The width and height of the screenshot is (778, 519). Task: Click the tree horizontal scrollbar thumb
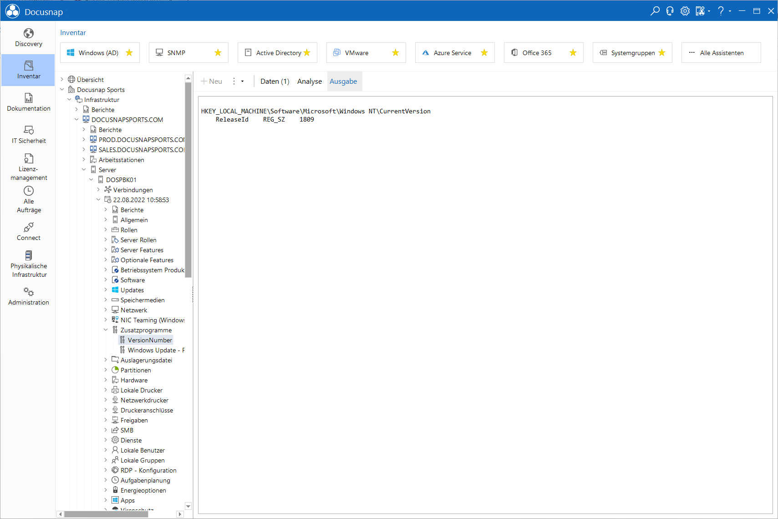coord(106,514)
